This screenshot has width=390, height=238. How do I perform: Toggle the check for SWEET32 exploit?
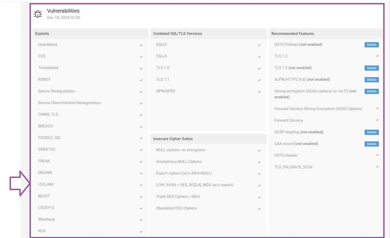pyautogui.click(x=141, y=150)
